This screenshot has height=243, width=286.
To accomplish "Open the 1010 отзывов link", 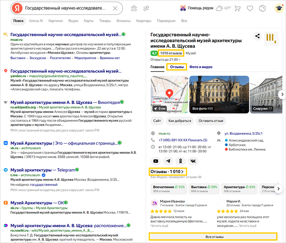I will [x=171, y=53].
